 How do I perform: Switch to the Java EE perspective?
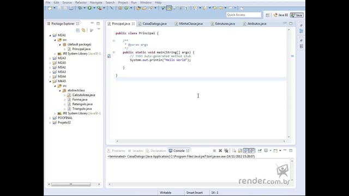pyautogui.click(x=281, y=15)
